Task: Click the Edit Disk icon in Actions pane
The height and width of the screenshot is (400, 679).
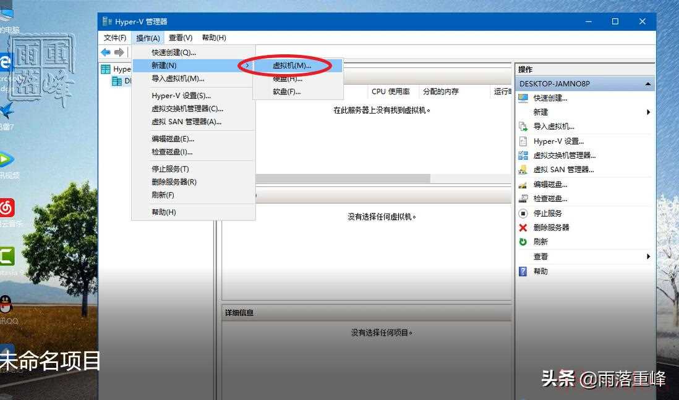Action: 523,185
